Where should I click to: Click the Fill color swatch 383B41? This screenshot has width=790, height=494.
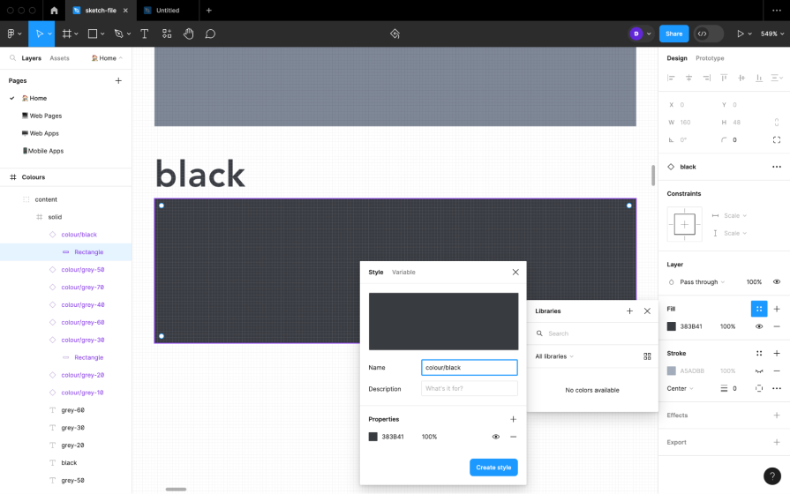point(672,326)
